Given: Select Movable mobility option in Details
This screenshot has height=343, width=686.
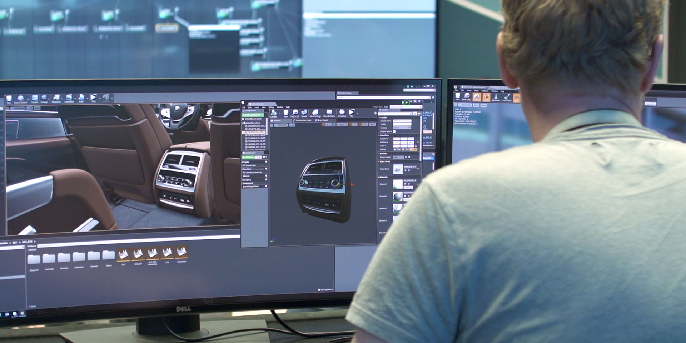Looking at the screenshot, I should point(413,149).
